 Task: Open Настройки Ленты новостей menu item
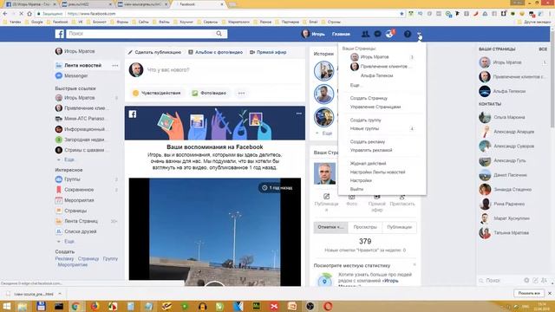377,172
